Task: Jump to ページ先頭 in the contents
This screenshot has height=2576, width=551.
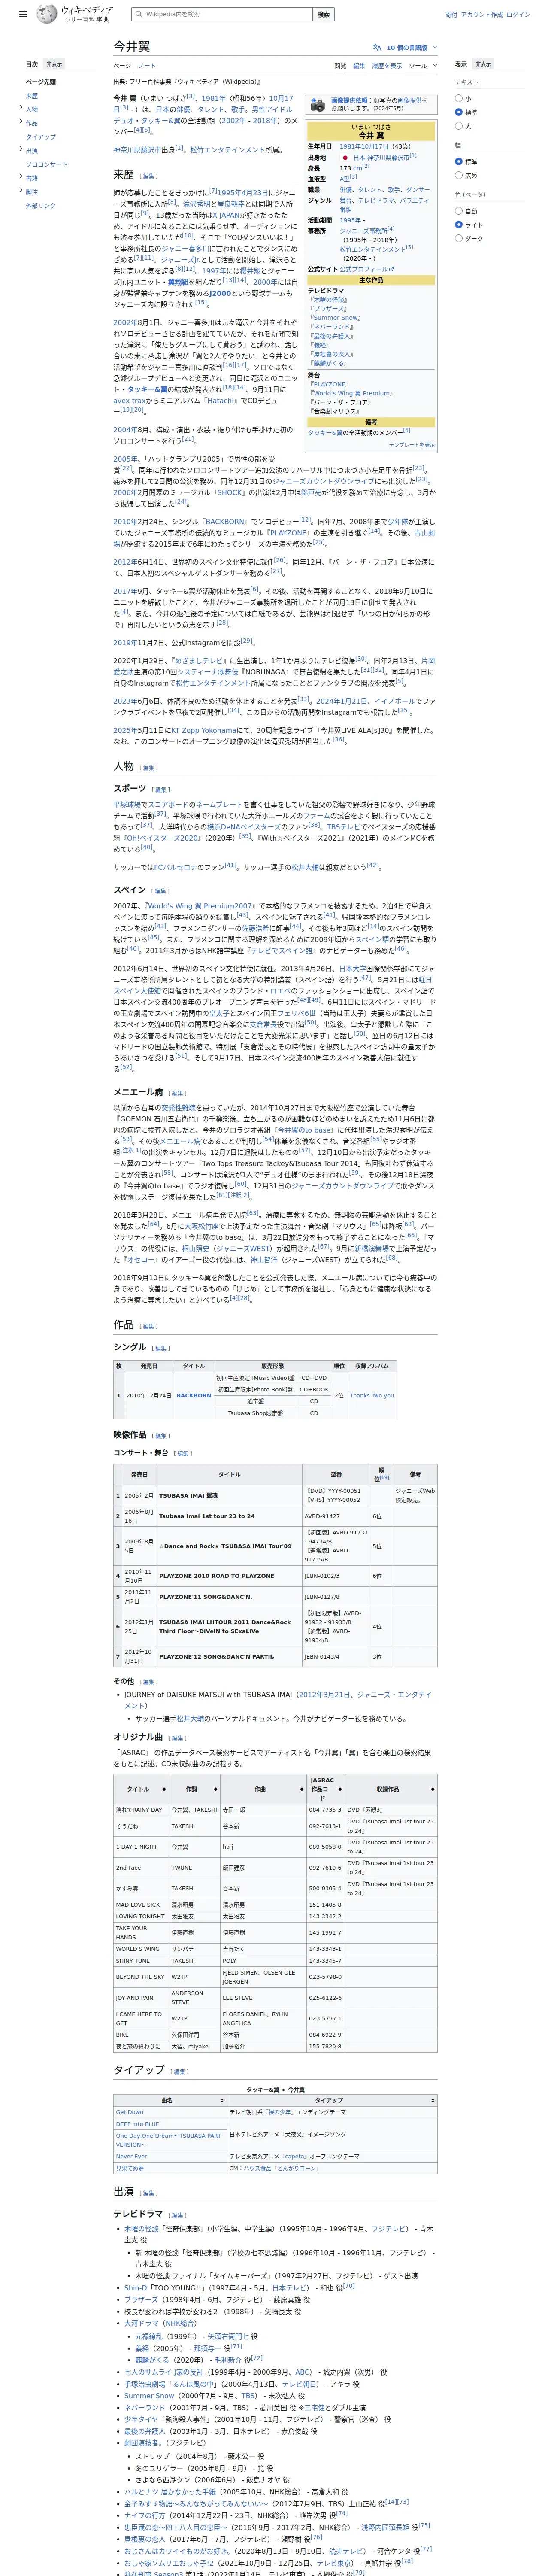Action: point(41,82)
